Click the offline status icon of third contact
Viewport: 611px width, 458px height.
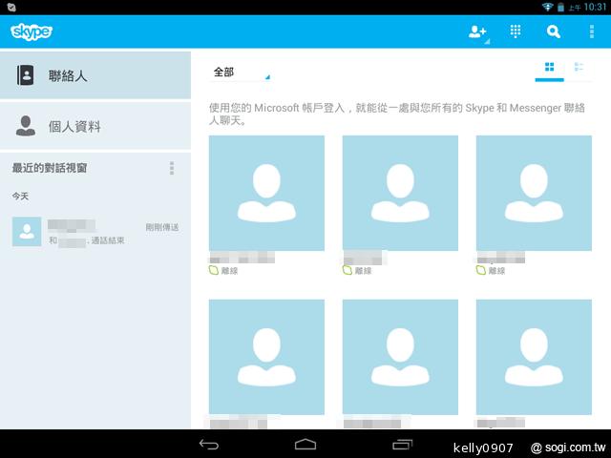[481, 270]
